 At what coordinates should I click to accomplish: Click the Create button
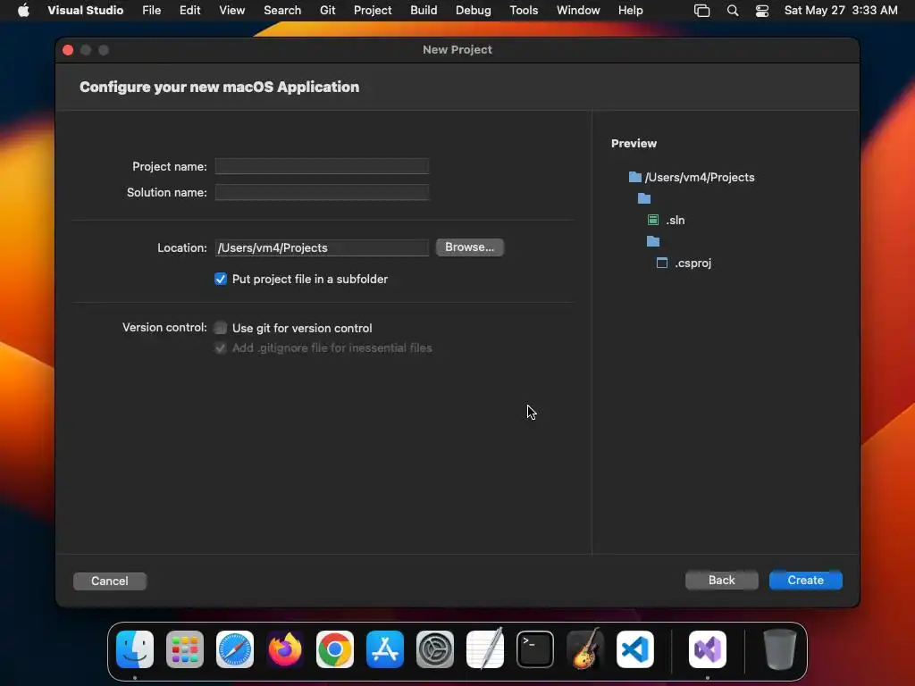tap(805, 580)
